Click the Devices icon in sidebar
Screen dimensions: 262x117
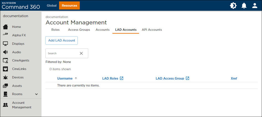coord(5,77)
